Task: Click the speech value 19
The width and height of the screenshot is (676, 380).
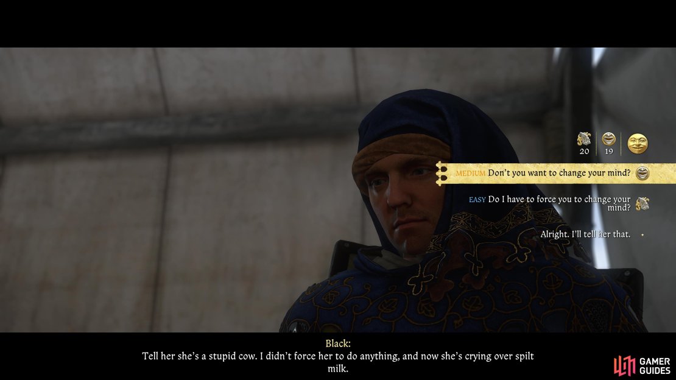Action: click(609, 152)
